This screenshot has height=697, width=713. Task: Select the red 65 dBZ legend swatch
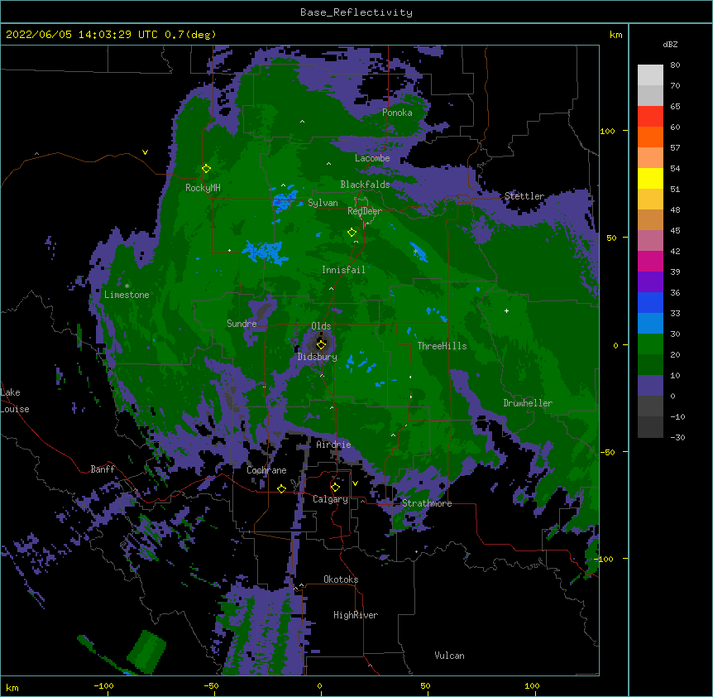[650, 117]
